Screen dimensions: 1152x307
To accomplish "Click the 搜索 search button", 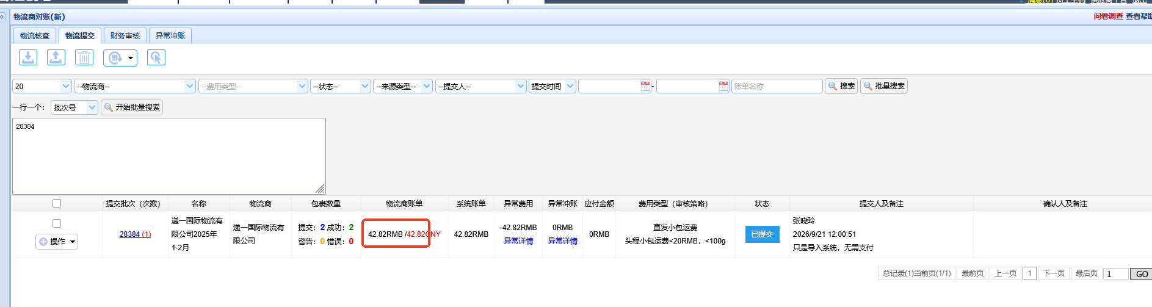I will point(841,86).
